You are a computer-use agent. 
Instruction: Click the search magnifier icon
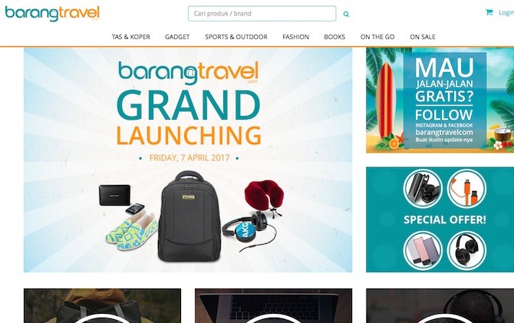346,14
